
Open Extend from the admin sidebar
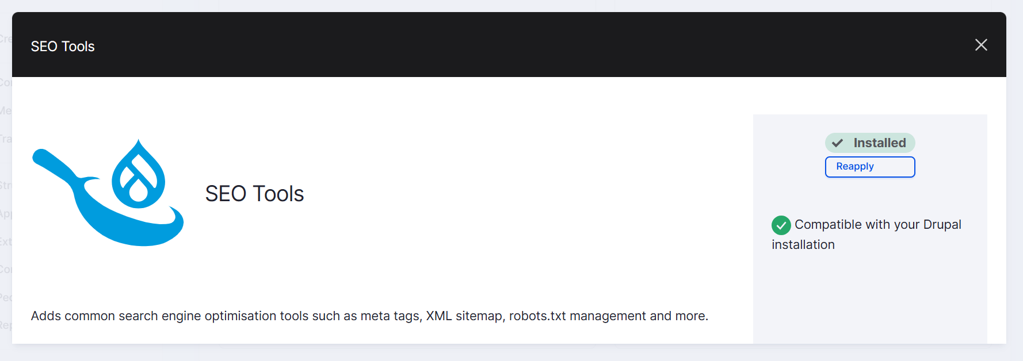pyautogui.click(x=6, y=241)
